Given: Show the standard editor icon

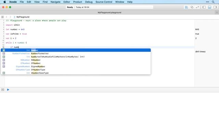Looking at the screenshot, I should pyautogui.click(x=186, y=7).
